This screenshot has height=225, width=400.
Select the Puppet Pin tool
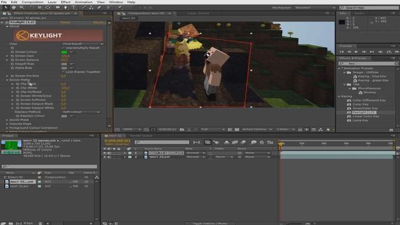coord(119,7)
